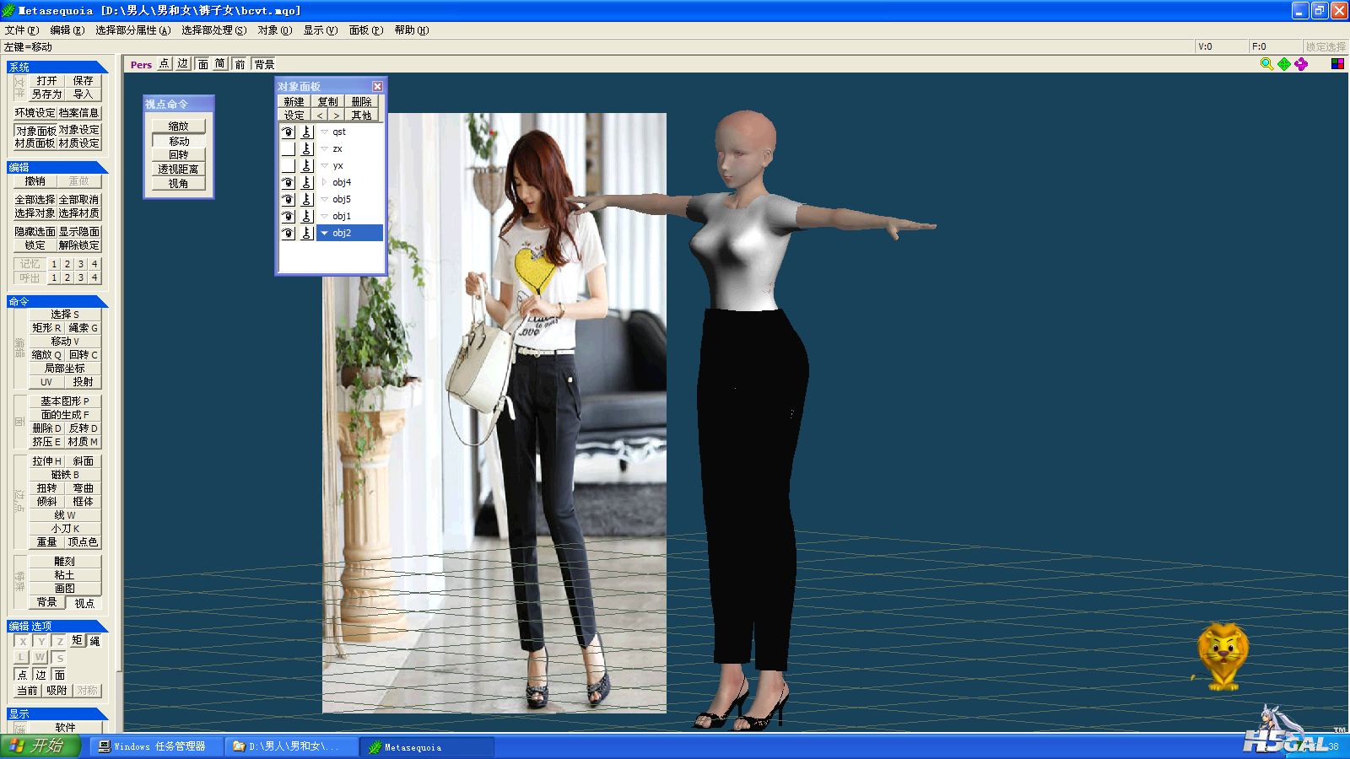Screen dimensions: 1350x759
Task: Collapse the yx object tree arrow
Action: 324,165
